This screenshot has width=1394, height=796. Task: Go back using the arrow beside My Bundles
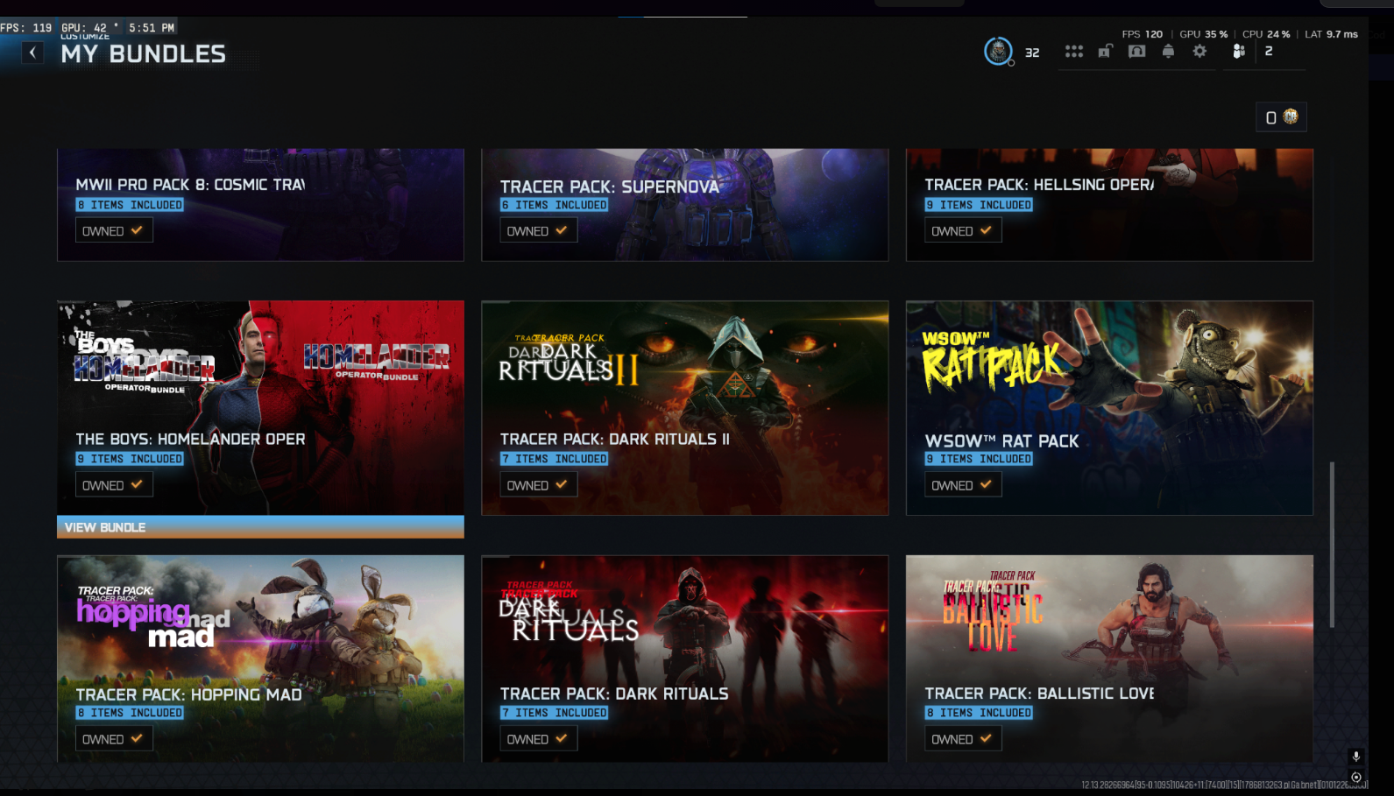click(32, 53)
